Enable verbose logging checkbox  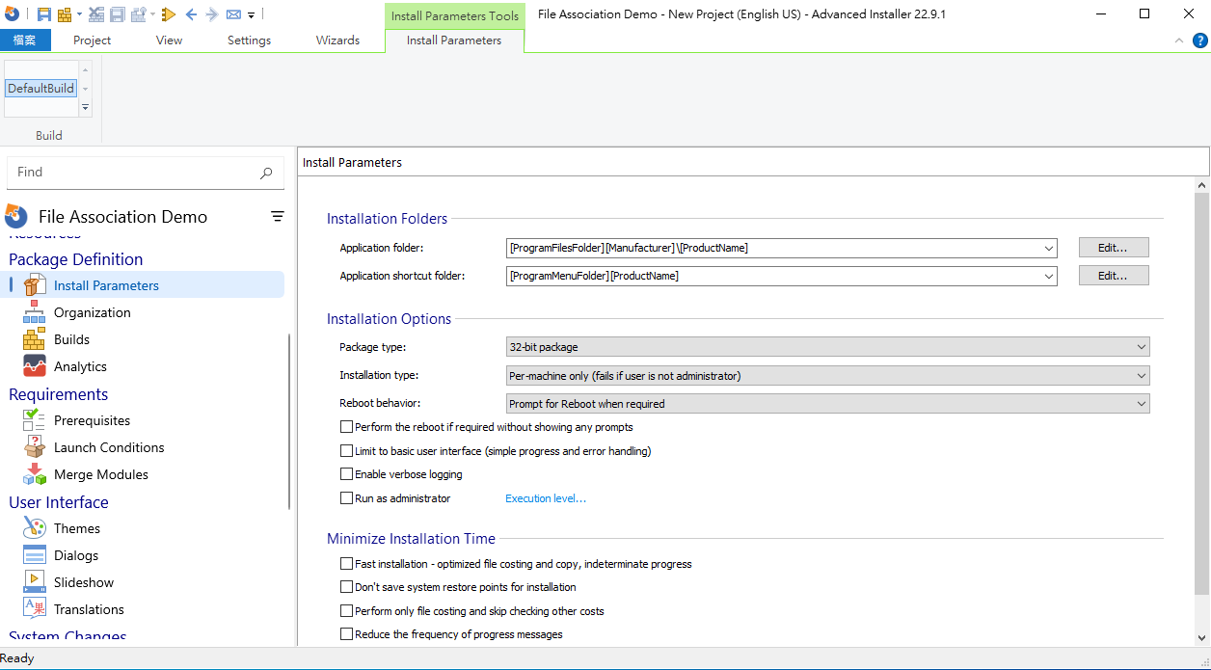pos(347,474)
